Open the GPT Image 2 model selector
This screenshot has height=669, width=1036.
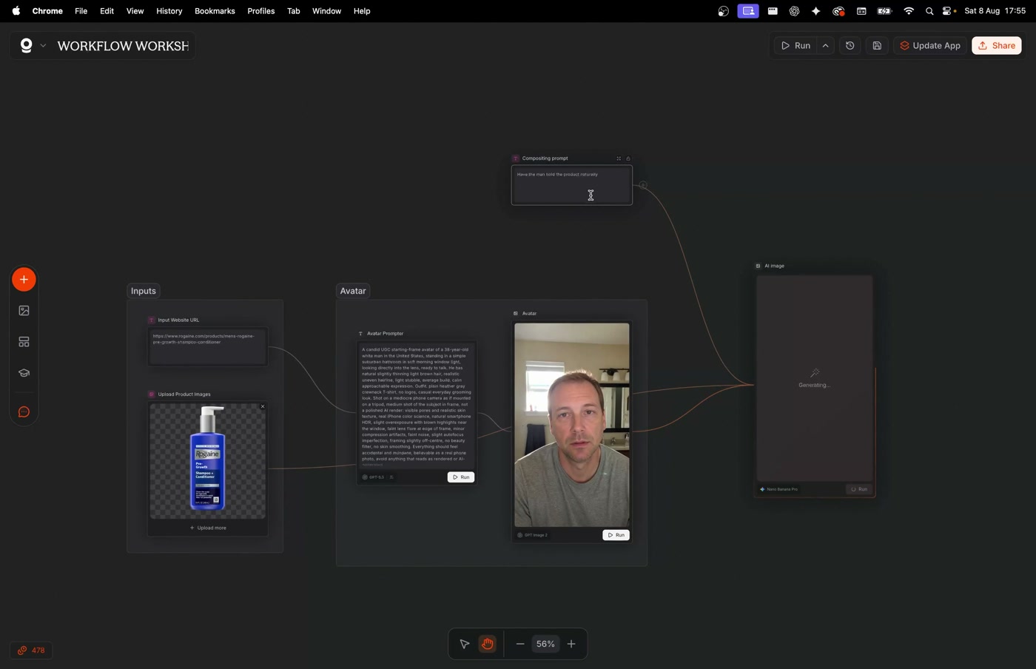(x=533, y=535)
